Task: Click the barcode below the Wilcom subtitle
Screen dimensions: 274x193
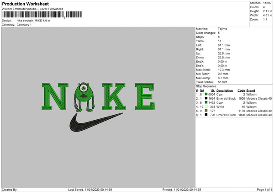Action: 42,15
